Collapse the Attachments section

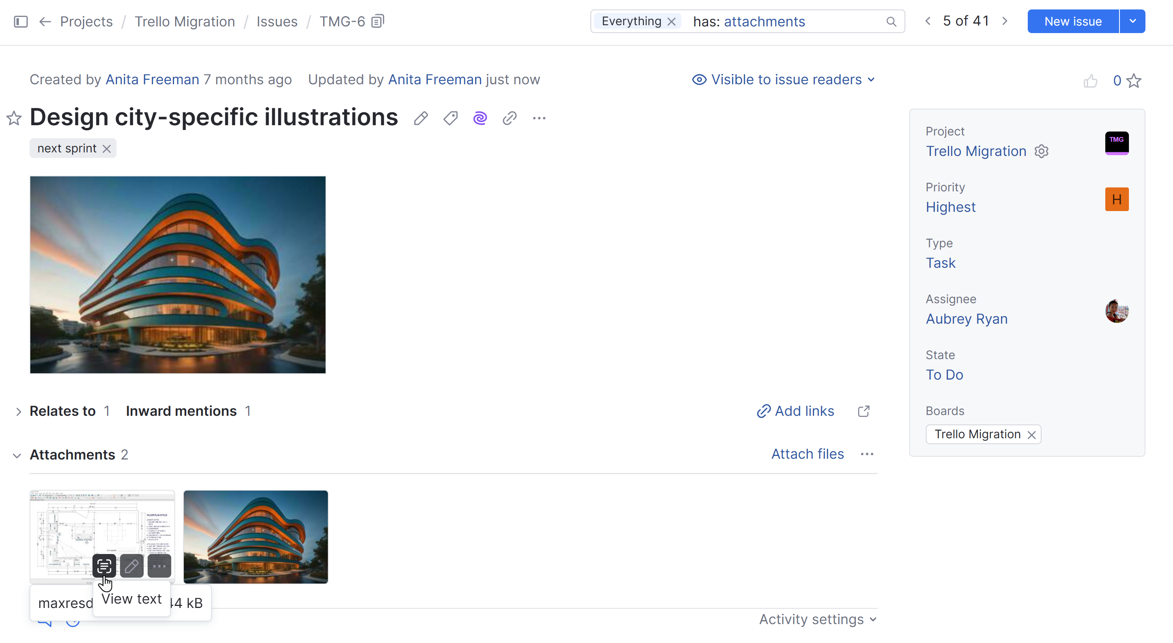pos(17,456)
